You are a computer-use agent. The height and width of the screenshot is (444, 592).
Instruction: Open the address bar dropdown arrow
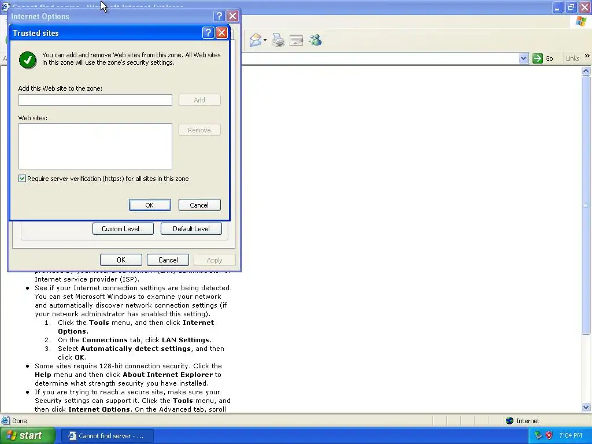tap(523, 58)
